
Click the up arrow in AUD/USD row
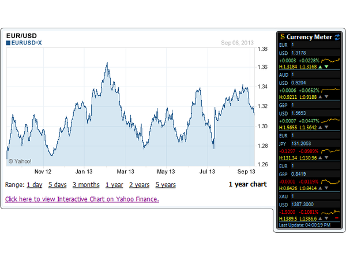(321, 97)
